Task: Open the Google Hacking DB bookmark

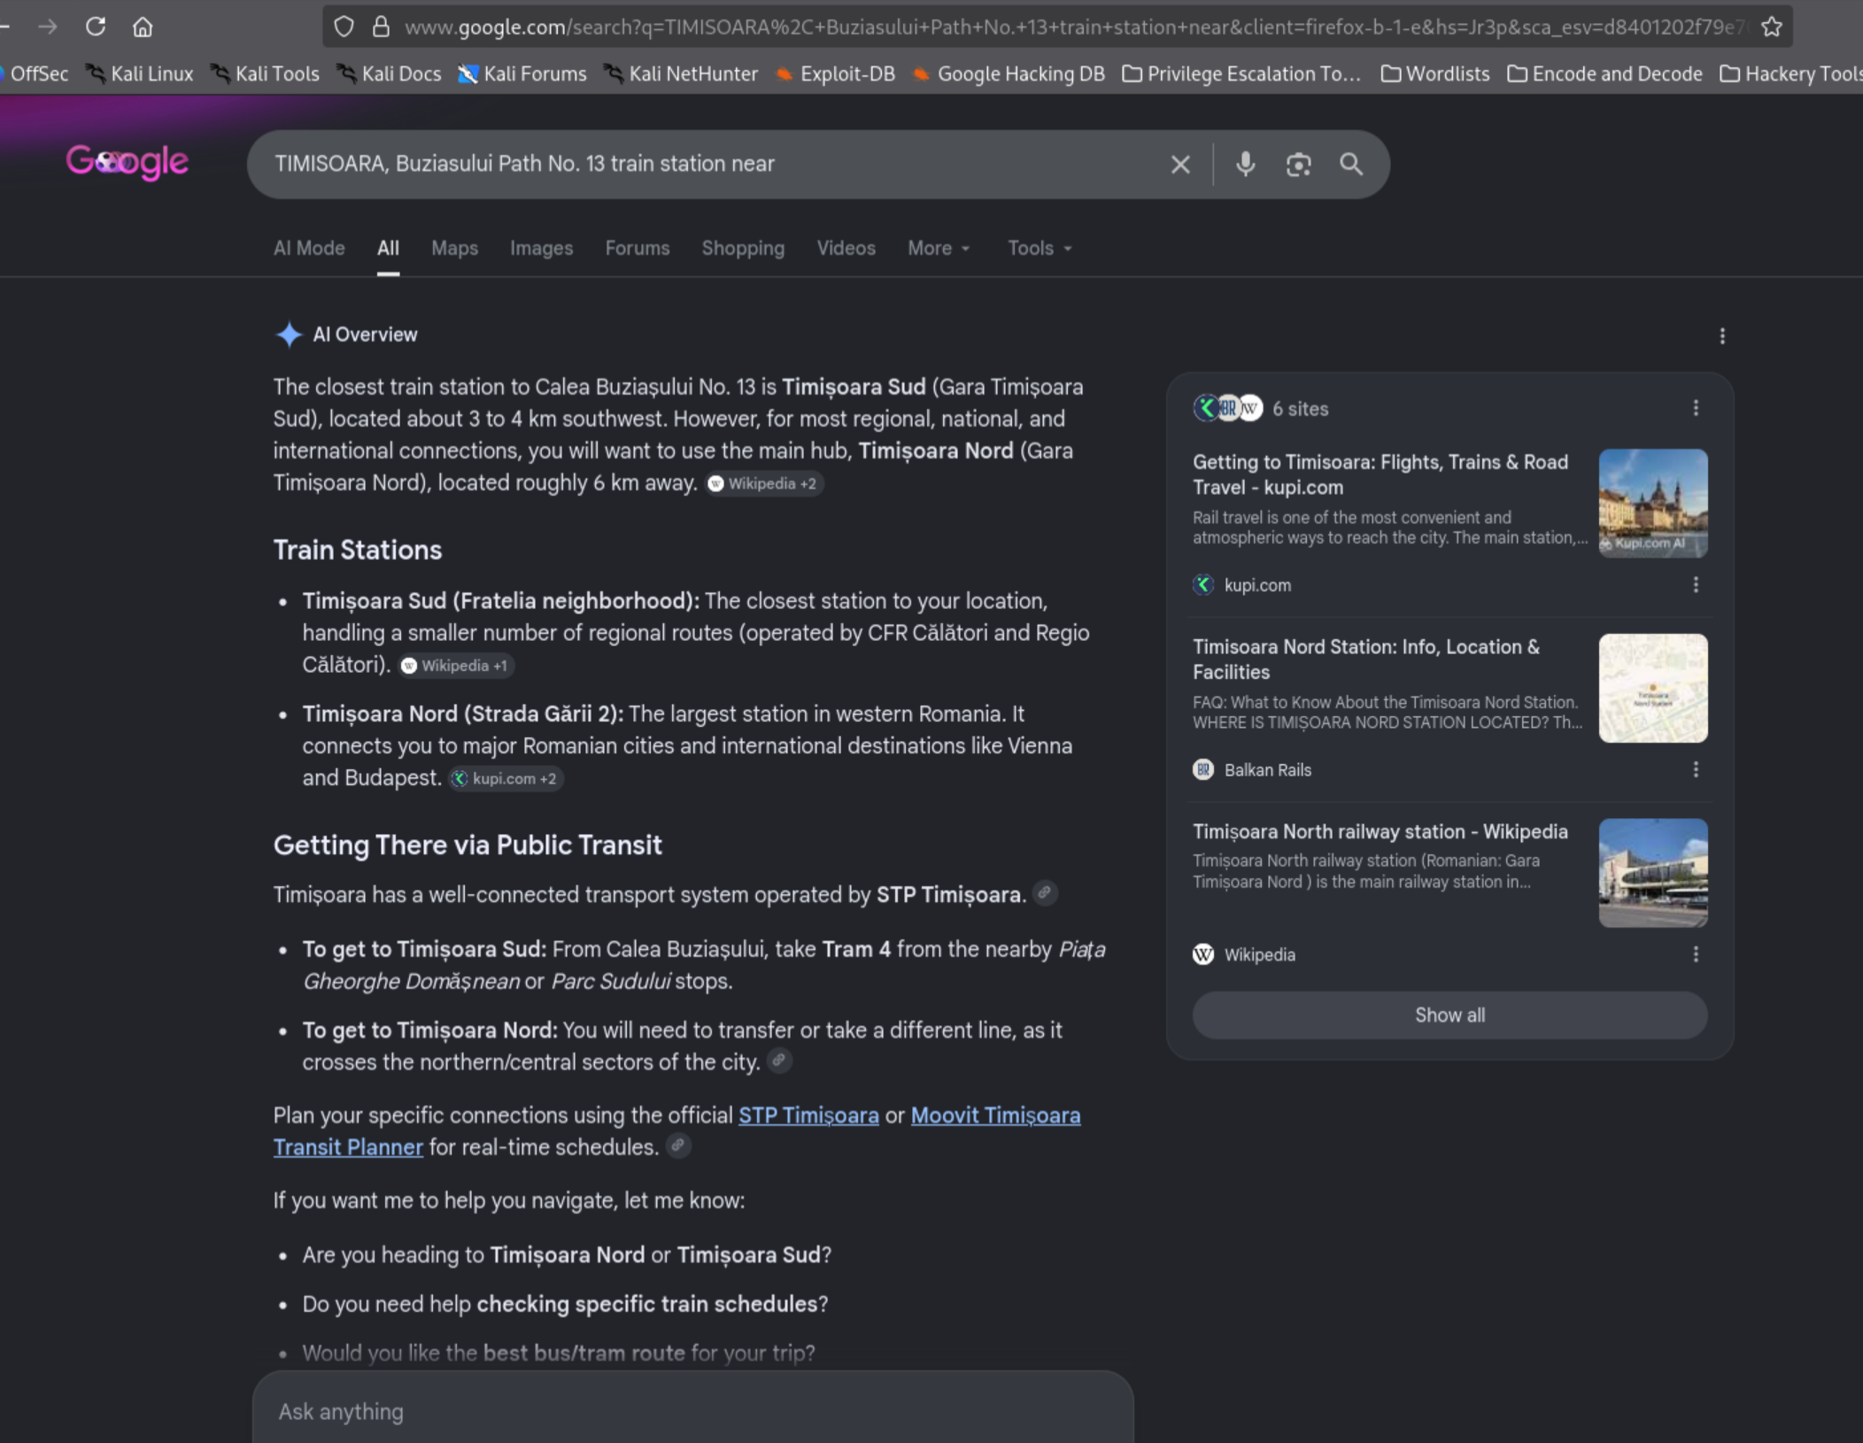Action: tap(1009, 73)
